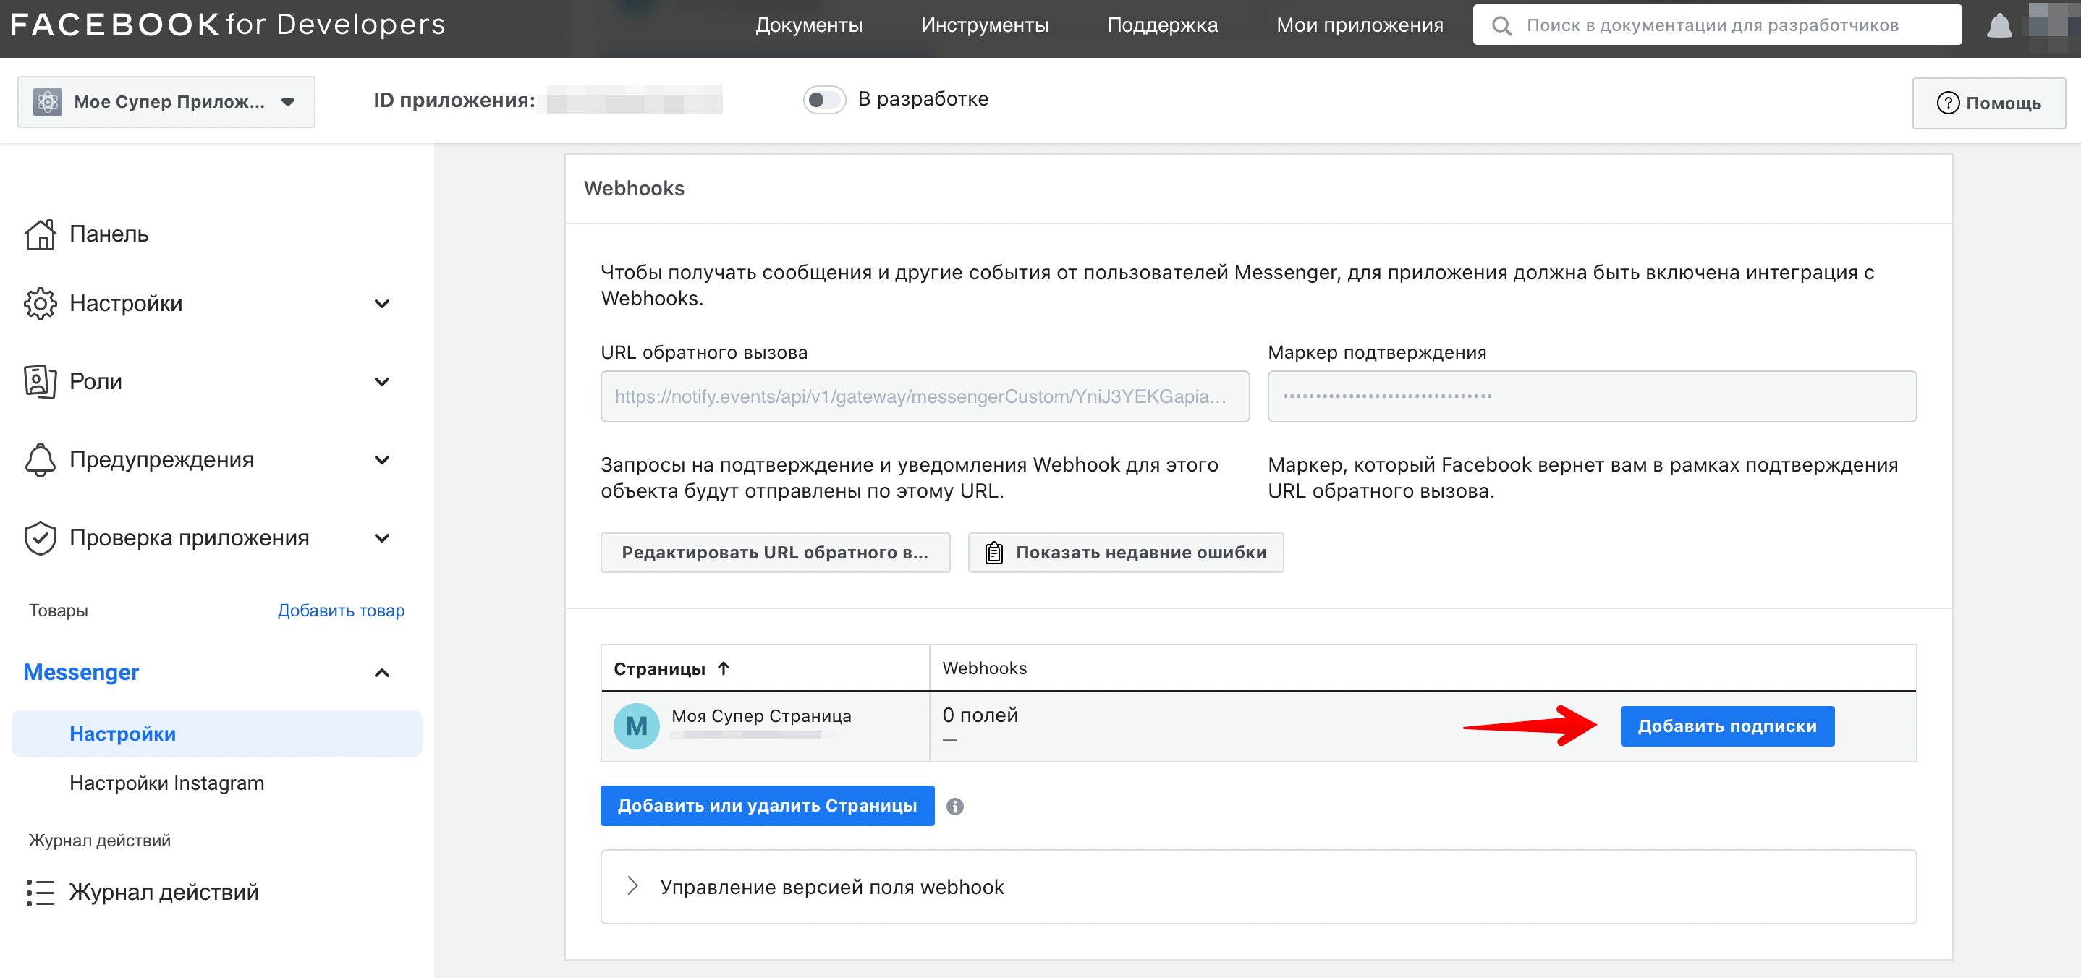Image resolution: width=2081 pixels, height=978 pixels.
Task: Expand the Проверка приложения section chevron
Action: (x=382, y=538)
